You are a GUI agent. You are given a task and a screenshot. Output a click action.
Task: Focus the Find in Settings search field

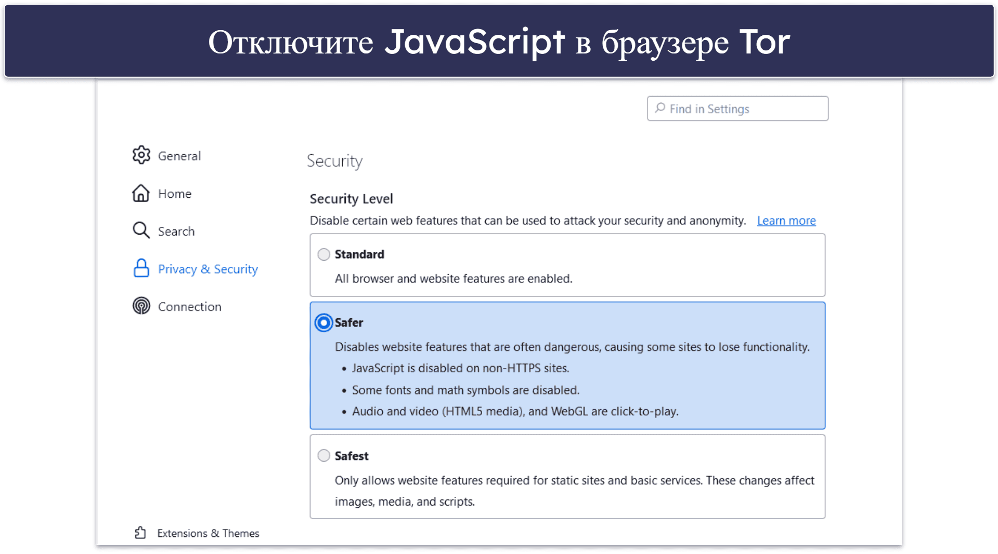tap(737, 109)
